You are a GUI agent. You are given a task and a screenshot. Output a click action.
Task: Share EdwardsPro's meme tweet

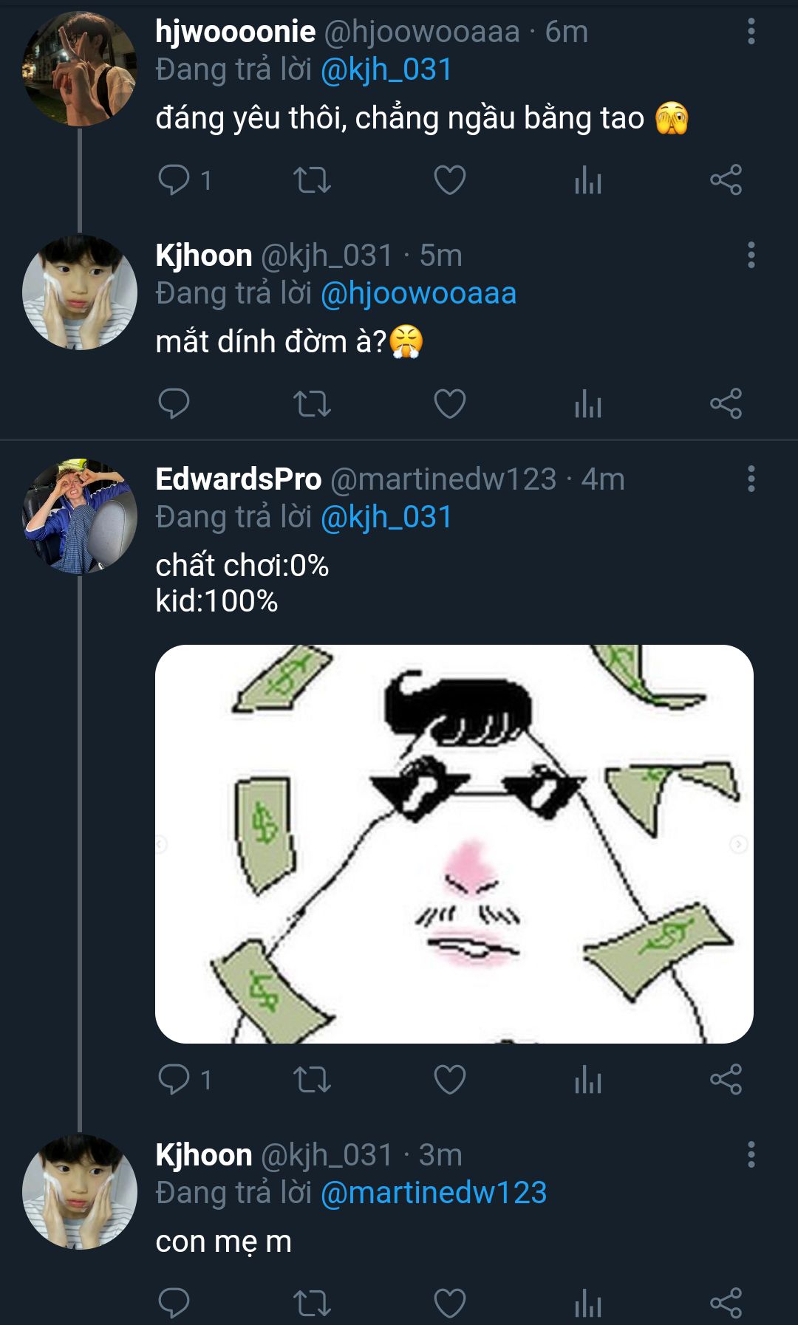pyautogui.click(x=726, y=1080)
